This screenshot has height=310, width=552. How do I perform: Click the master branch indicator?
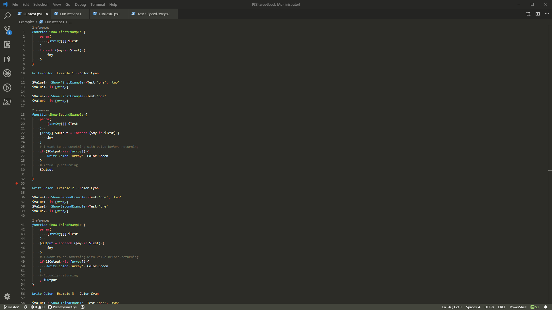coord(11,307)
